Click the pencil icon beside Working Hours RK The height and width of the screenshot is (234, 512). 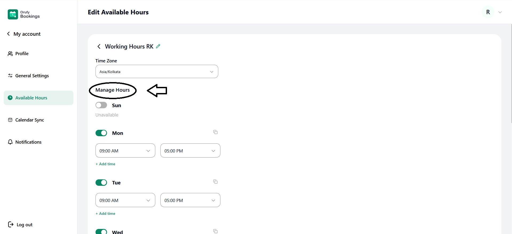coord(158,46)
